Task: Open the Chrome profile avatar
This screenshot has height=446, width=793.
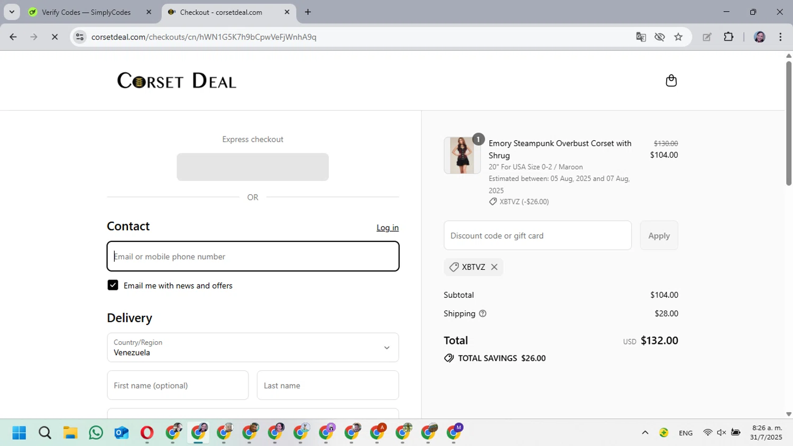Action: click(760, 37)
